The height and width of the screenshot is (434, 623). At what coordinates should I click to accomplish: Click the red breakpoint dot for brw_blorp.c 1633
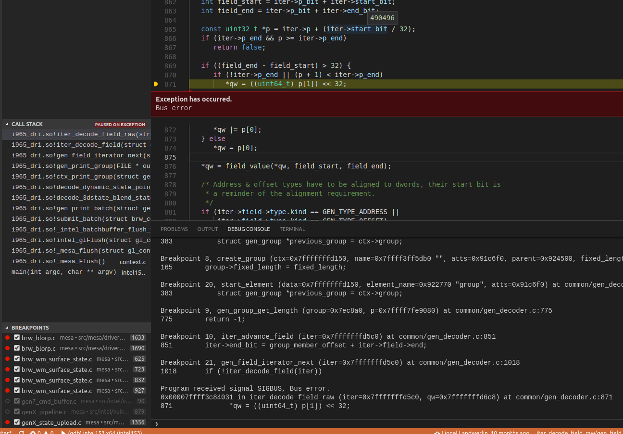point(7,338)
